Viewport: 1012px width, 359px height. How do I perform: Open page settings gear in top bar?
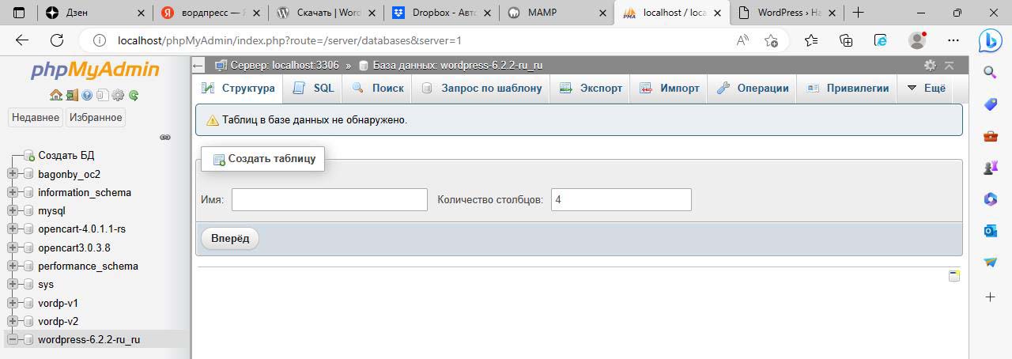[x=930, y=65]
